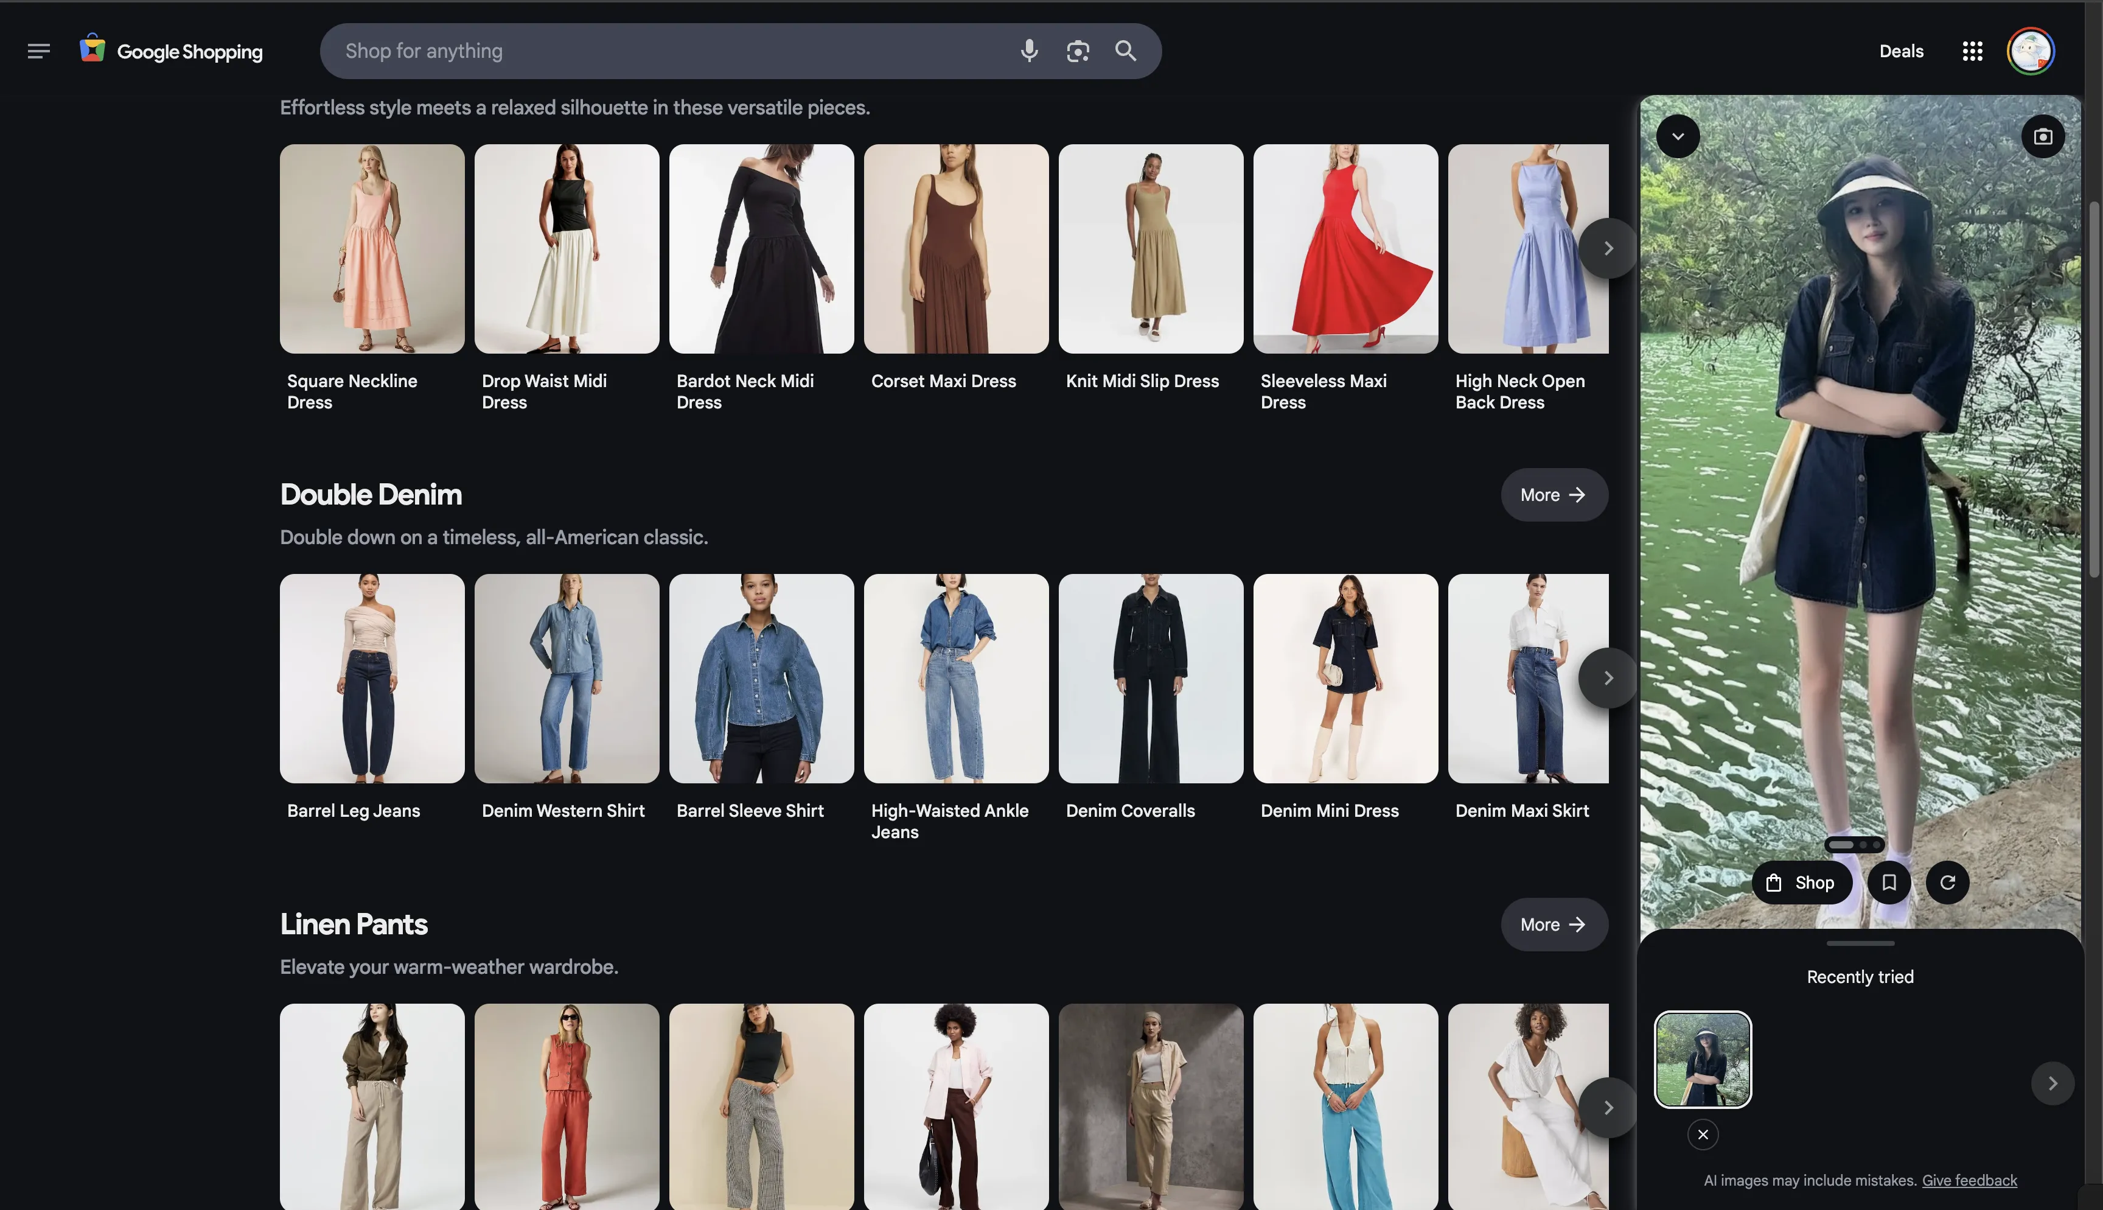Click the Knit Midi Slip Dress label
This screenshot has height=1210, width=2103.
(1142, 382)
